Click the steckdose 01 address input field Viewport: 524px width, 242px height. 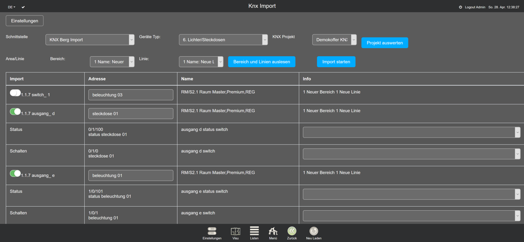(x=131, y=114)
